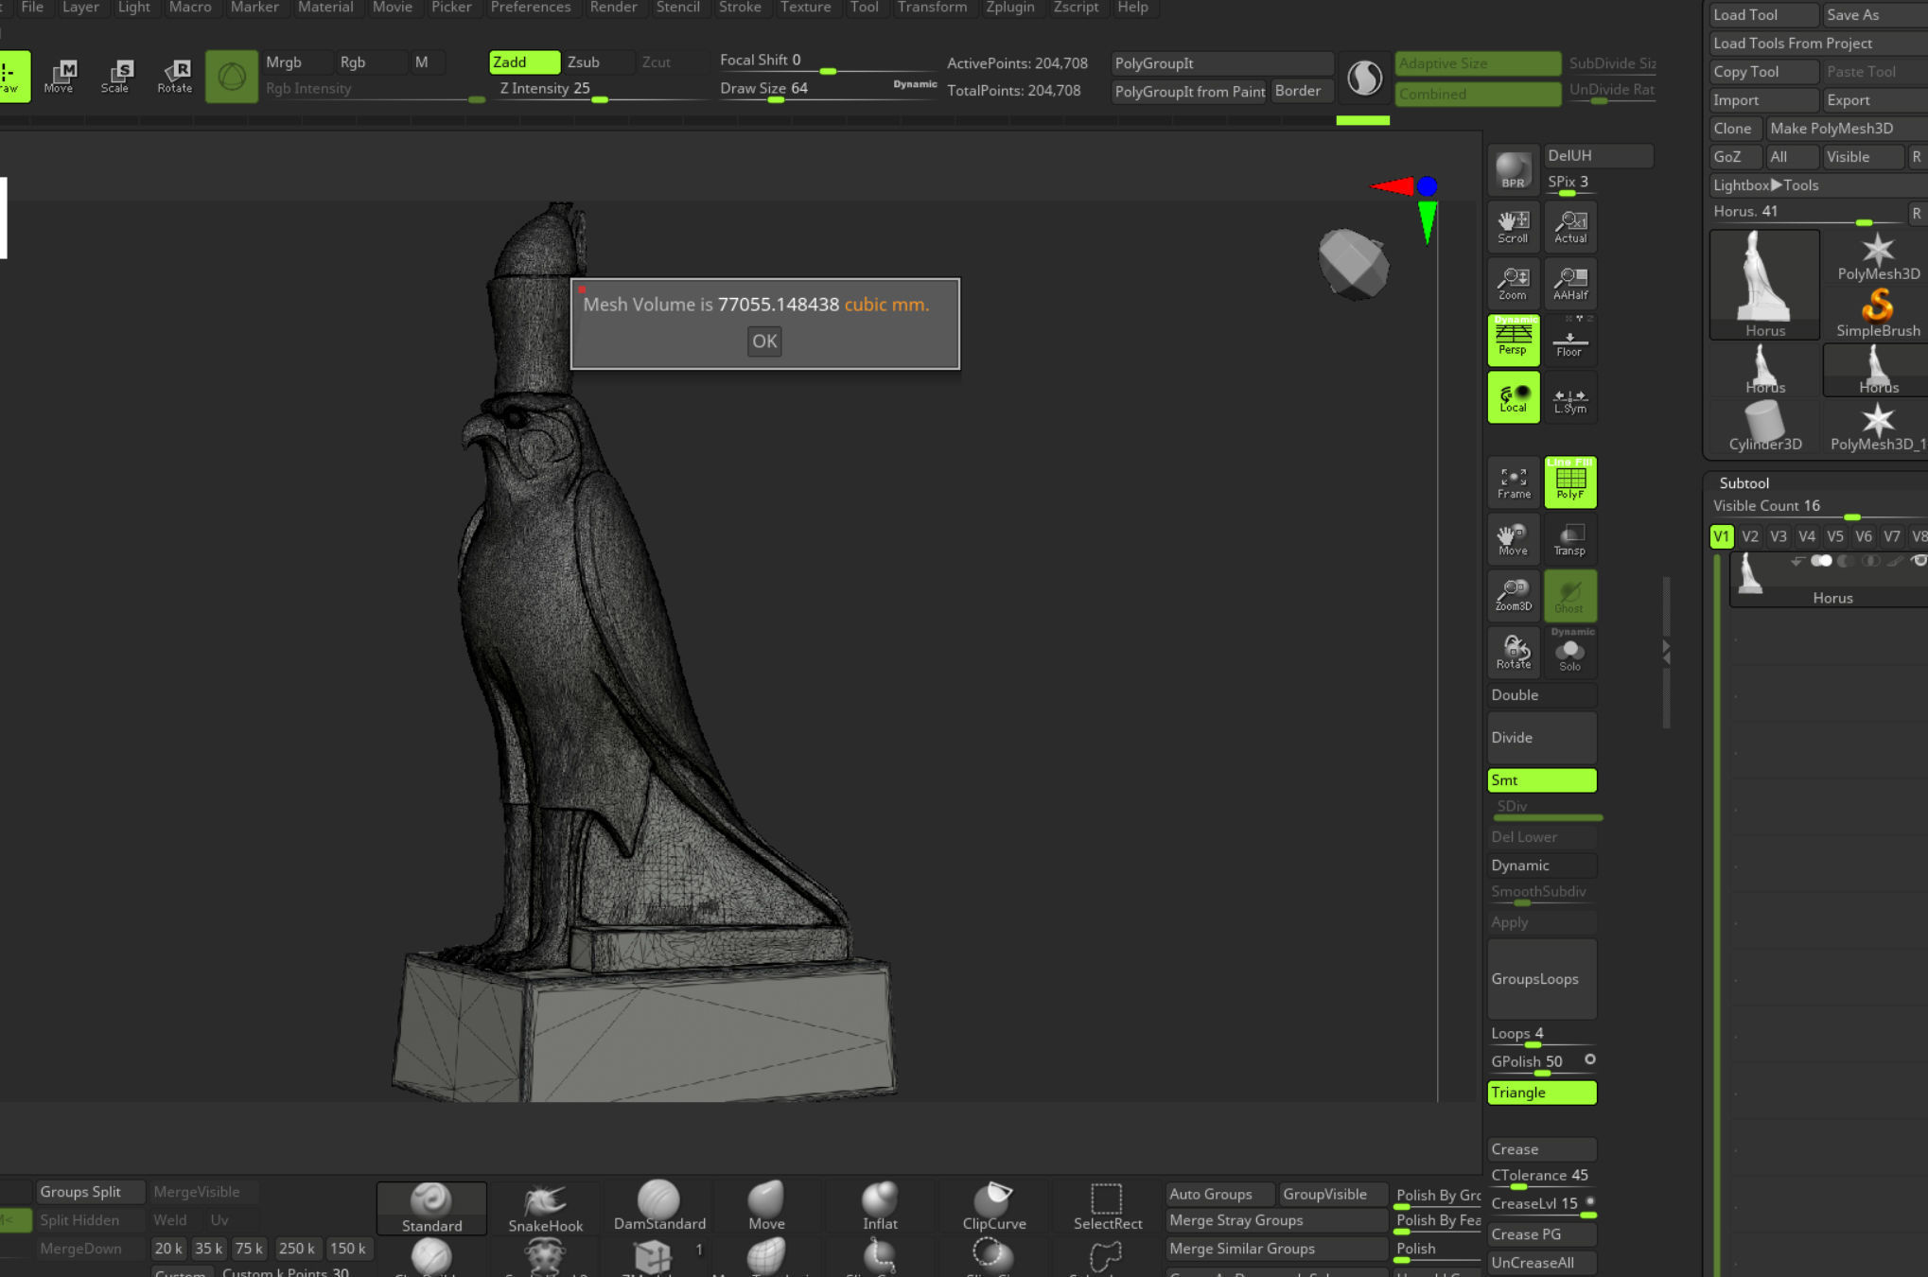Screen dimensions: 1928x1277
Task: Toggle Zsub mode
Action: tap(598, 62)
